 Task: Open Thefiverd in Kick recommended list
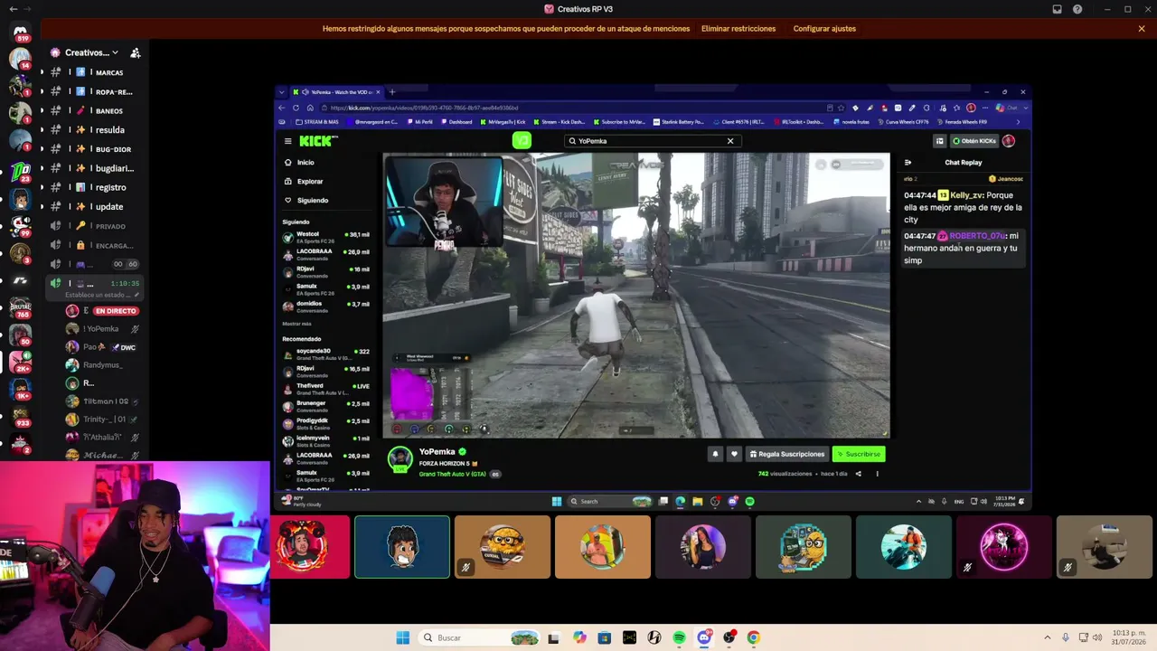tap(325, 389)
